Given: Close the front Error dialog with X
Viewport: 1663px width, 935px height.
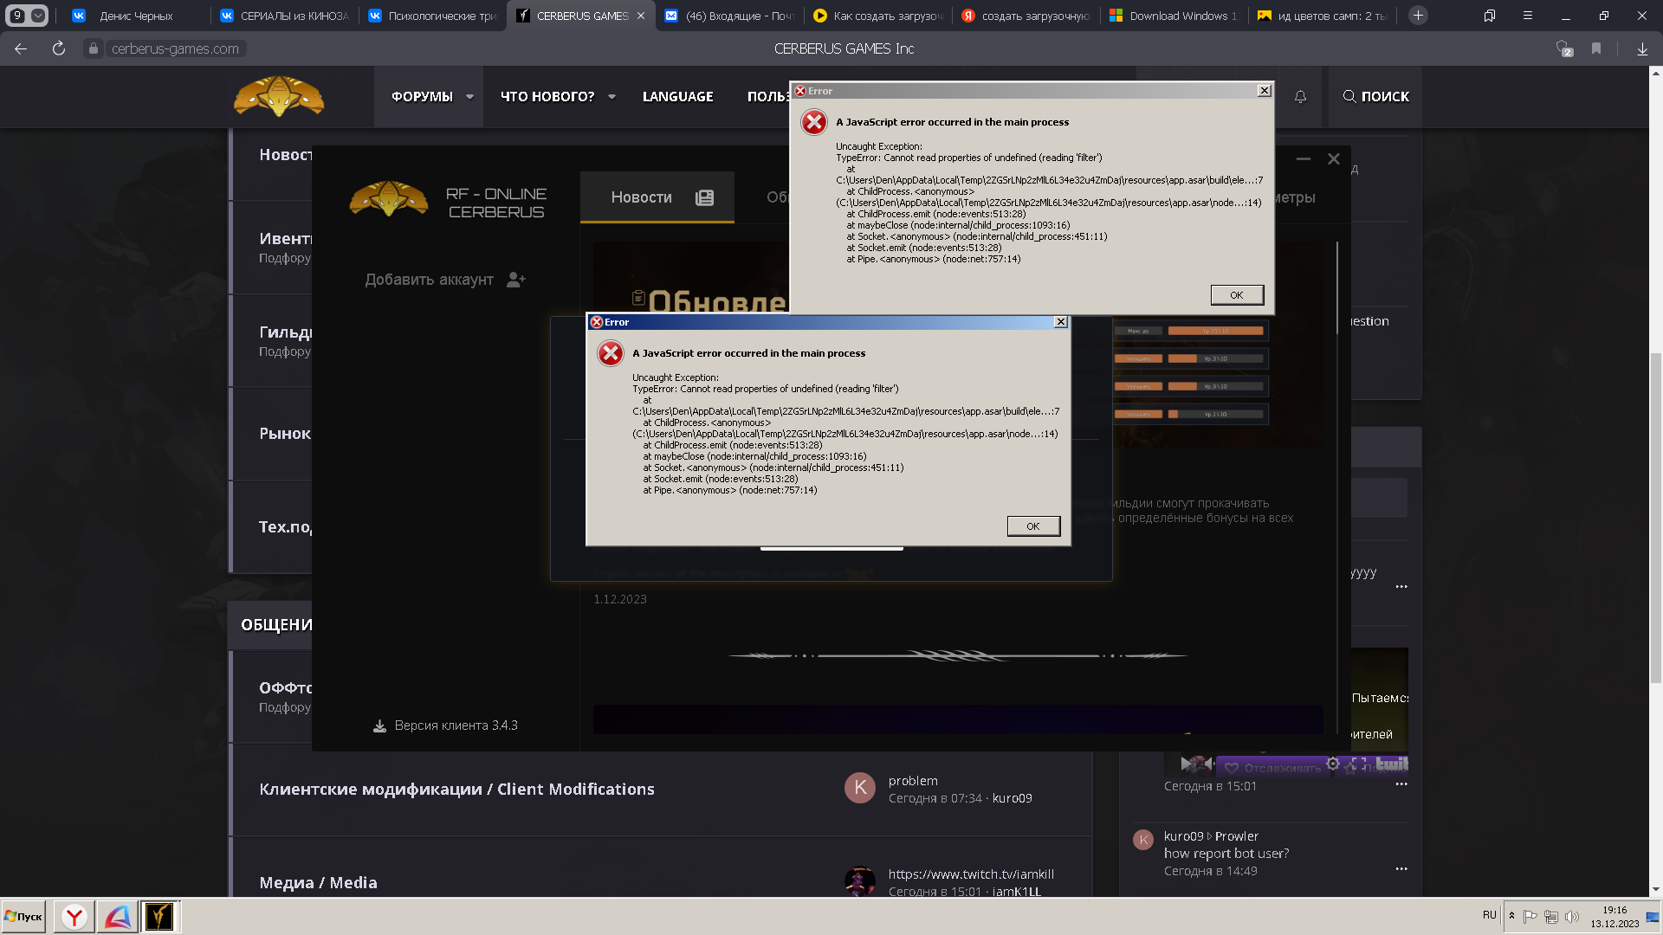Looking at the screenshot, I should pyautogui.click(x=1060, y=322).
